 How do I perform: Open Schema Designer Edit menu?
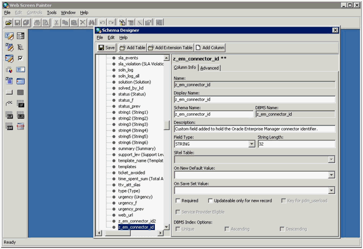click(111, 38)
